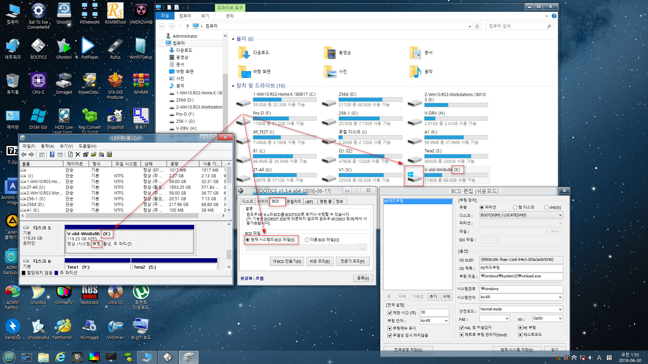Switch to the 유틸리티 tab in BOOTICE

[294, 201]
